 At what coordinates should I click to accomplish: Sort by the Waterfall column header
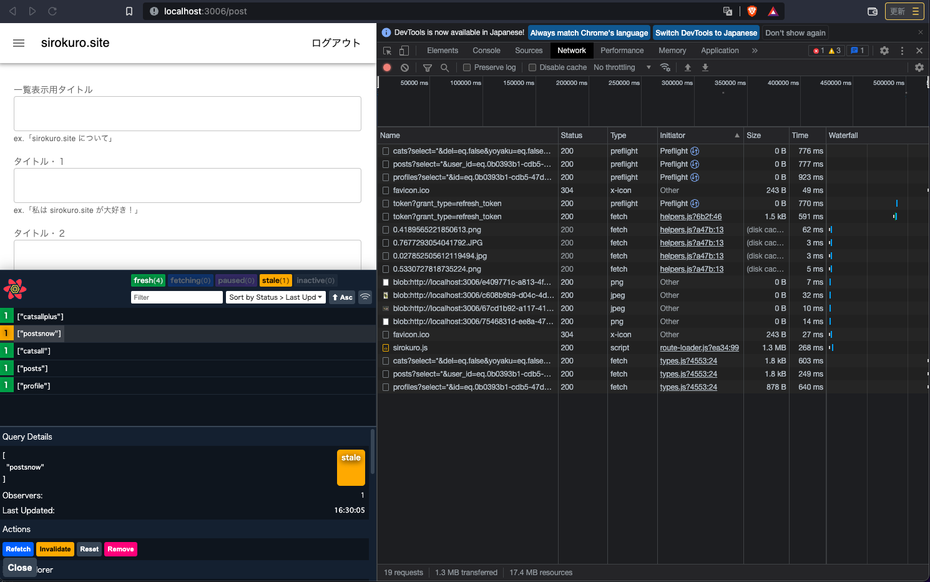tap(877, 136)
